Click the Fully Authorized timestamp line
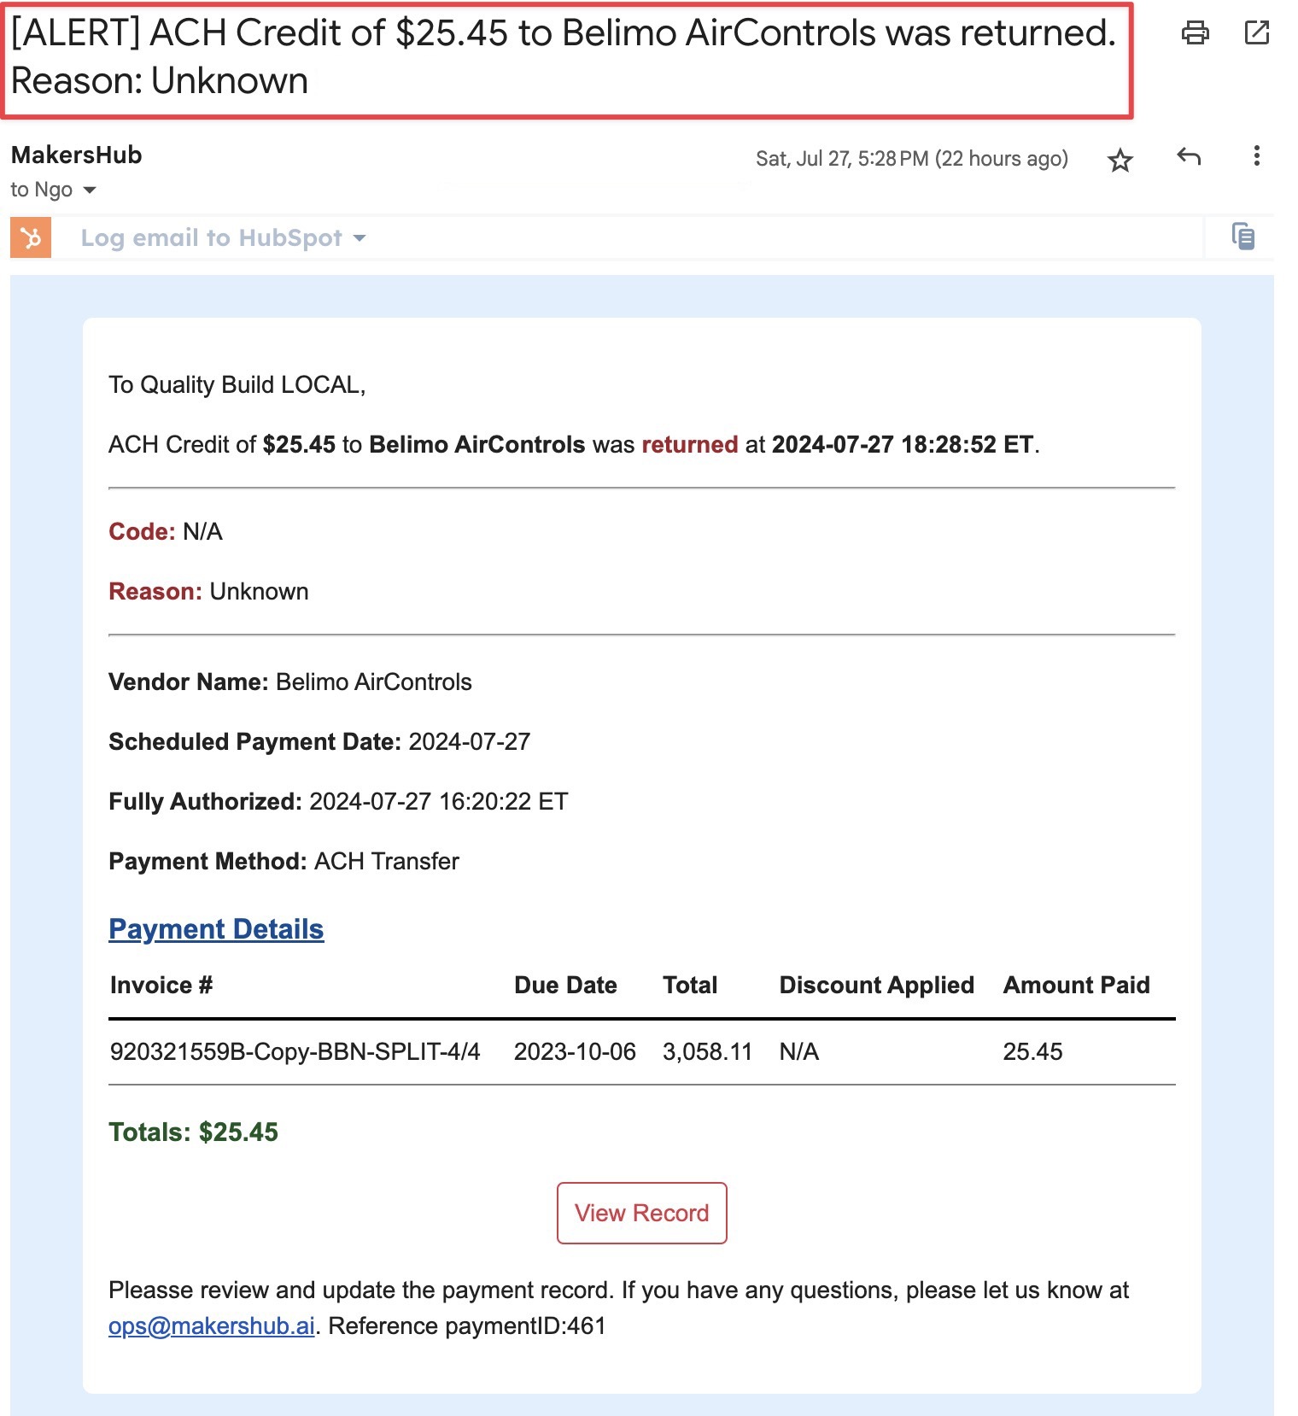The height and width of the screenshot is (1416, 1298). pyautogui.click(x=338, y=801)
